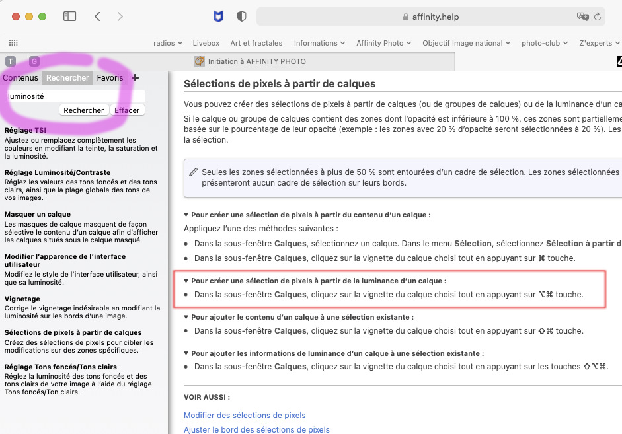This screenshot has width=622, height=434.
Task: Click the pencil note icon
Action: coord(193,172)
